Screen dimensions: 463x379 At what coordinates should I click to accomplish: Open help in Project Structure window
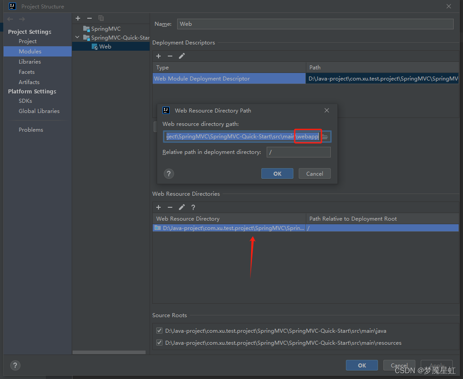15,366
